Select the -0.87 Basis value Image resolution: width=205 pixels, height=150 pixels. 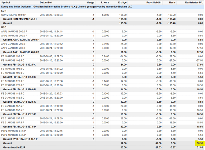[173, 148]
